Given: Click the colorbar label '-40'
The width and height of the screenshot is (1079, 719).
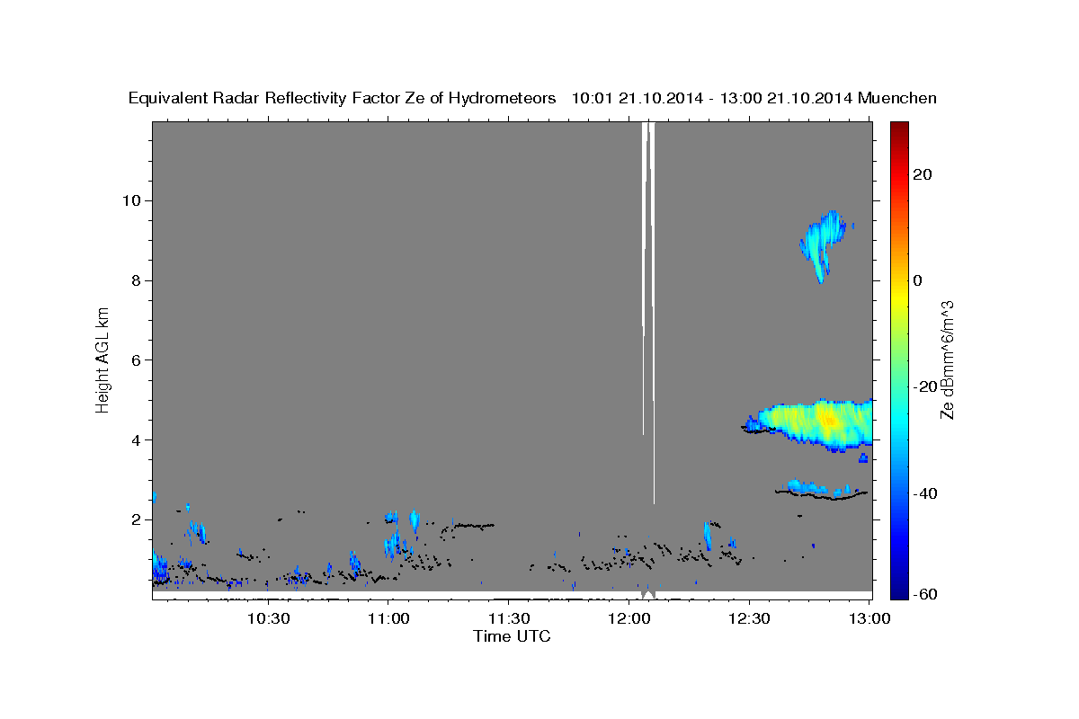Looking at the screenshot, I should click(x=926, y=493).
